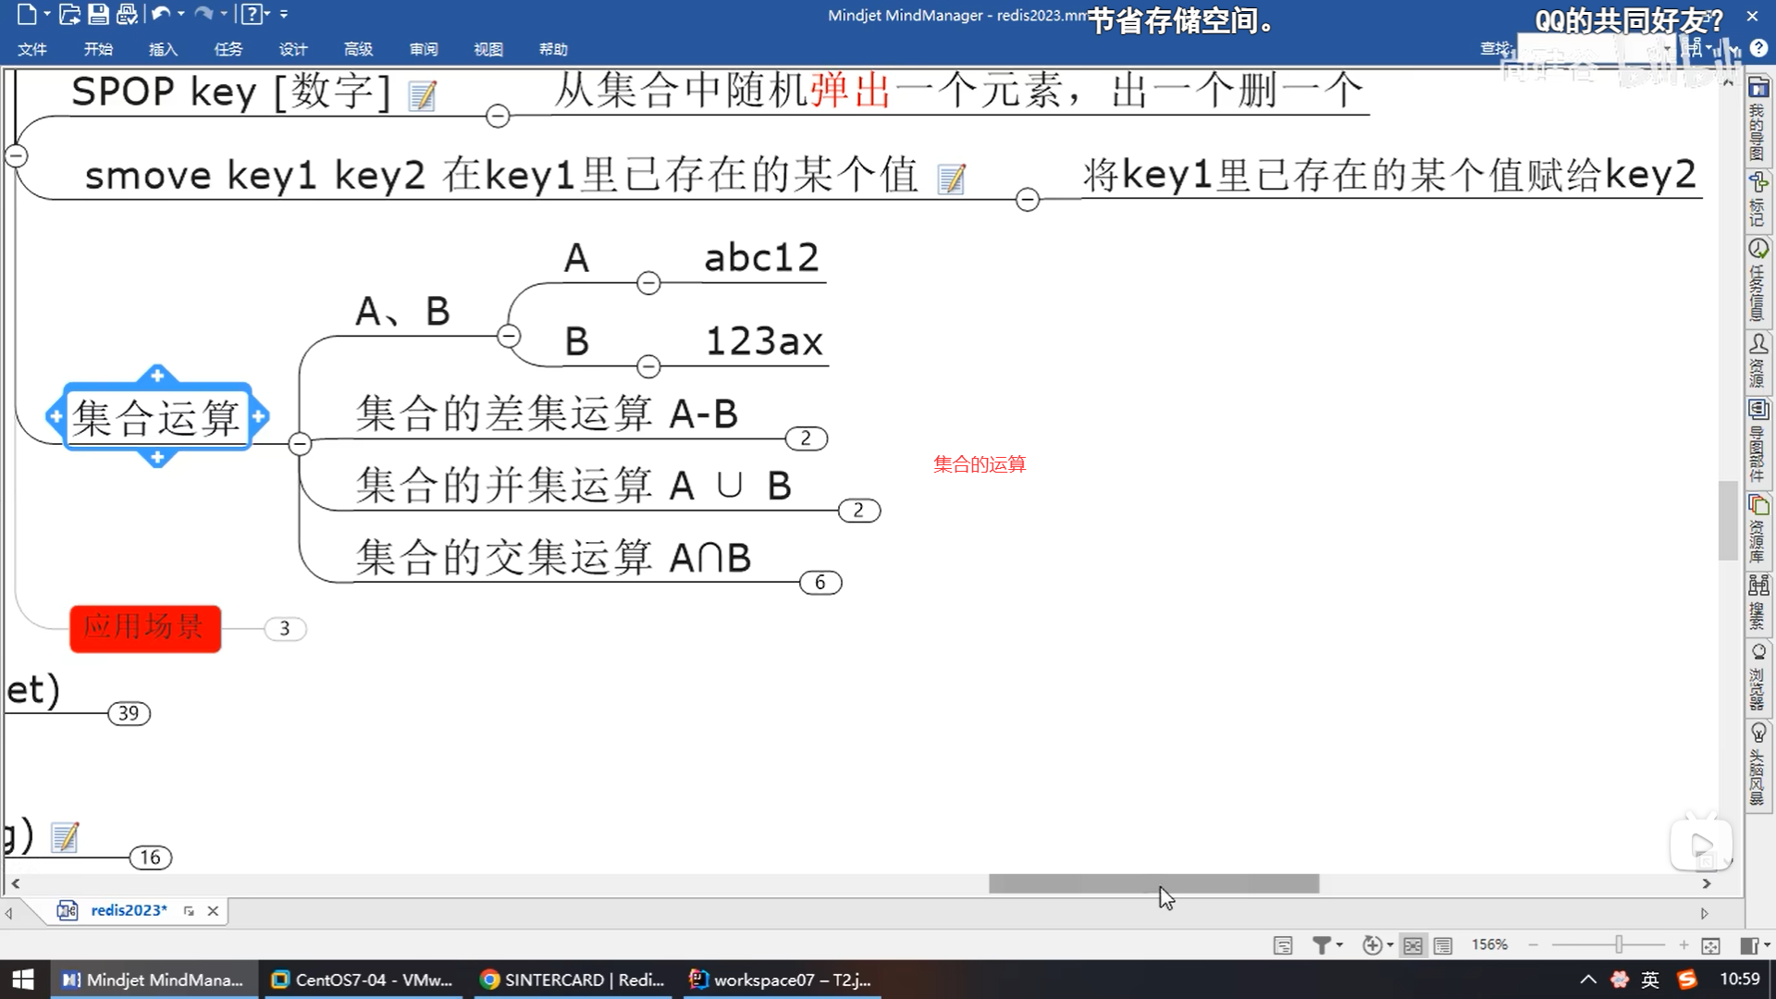Viewport: 1776px width, 999px height.
Task: Click the Save icon in quick access toolbar
Action: 98,14
